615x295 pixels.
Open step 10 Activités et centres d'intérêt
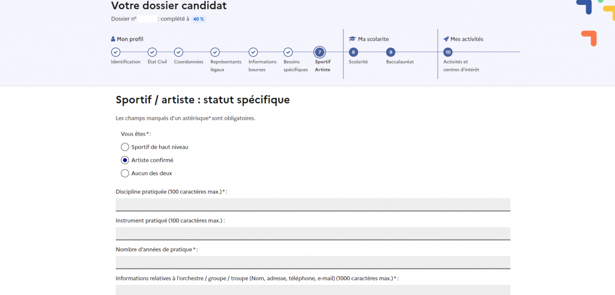[x=447, y=52]
